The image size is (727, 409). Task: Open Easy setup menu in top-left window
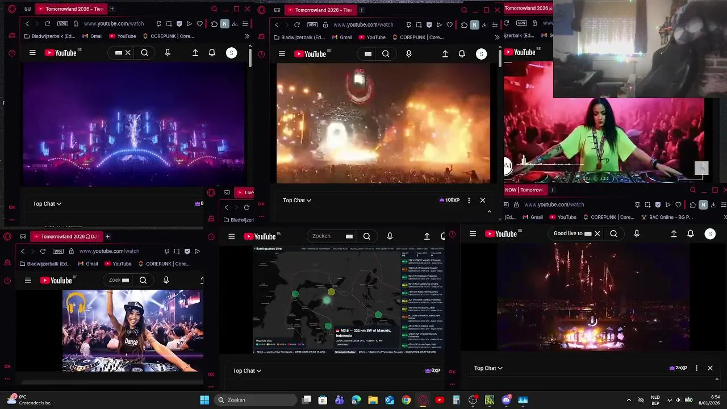point(245,24)
